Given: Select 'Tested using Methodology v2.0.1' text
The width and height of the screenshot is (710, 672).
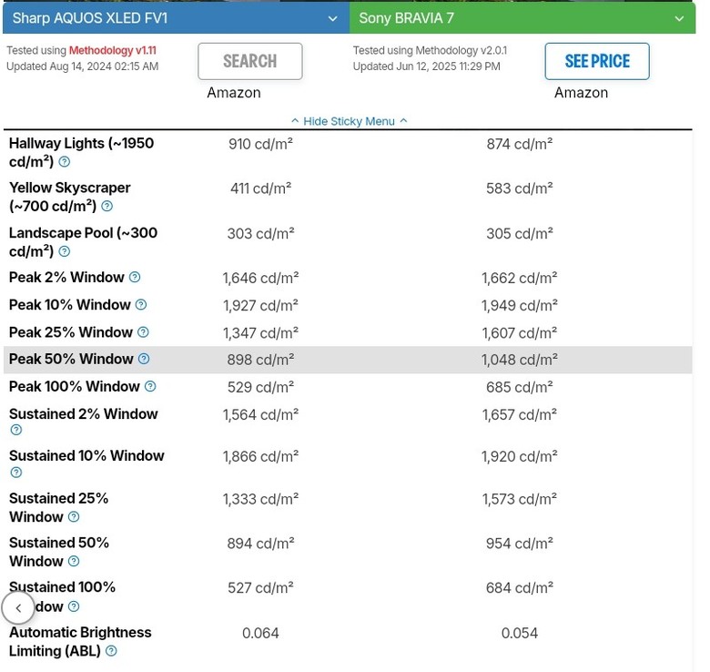Looking at the screenshot, I should click(430, 50).
